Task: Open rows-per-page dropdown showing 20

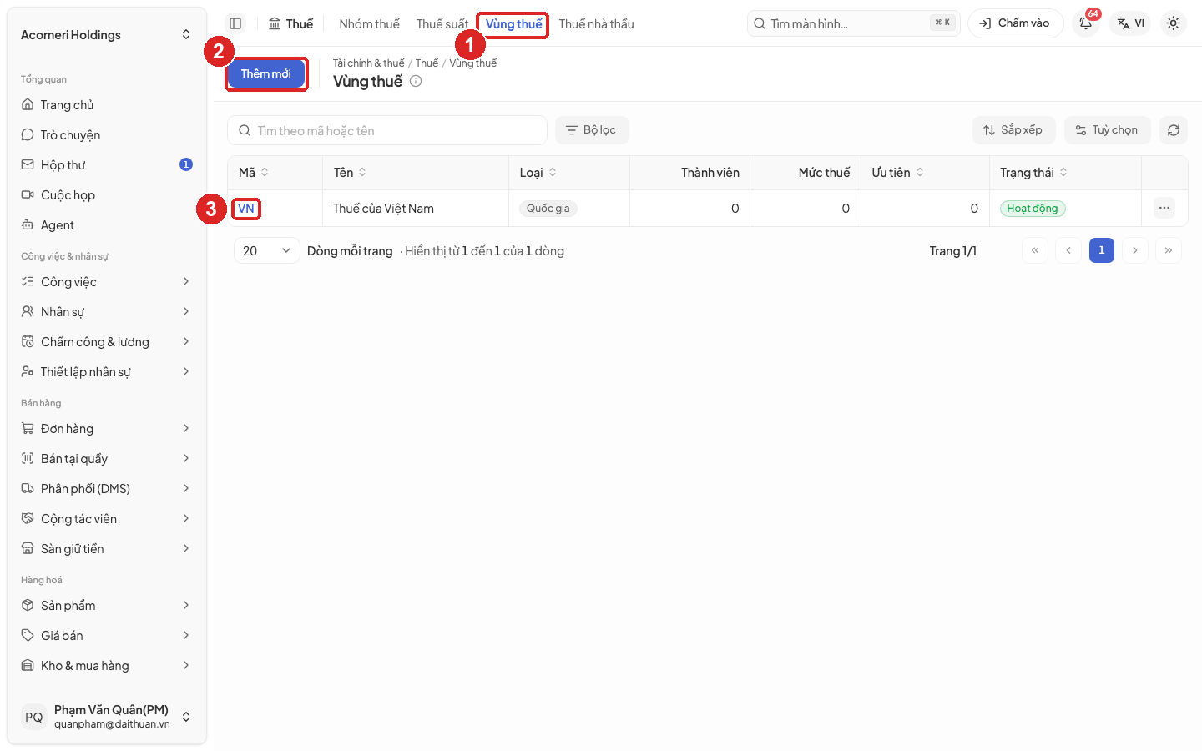Action: 266,250
